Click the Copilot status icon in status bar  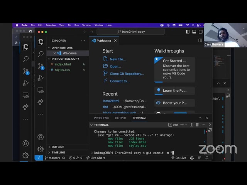[x=192, y=158]
